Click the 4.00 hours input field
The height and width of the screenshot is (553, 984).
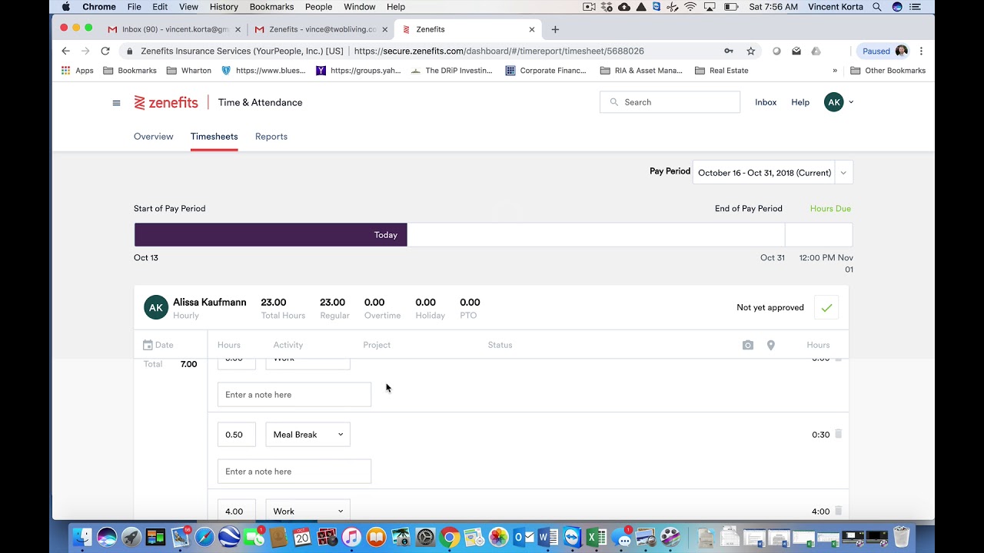[236, 512]
